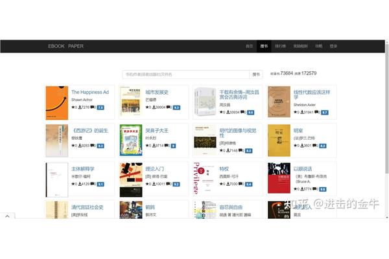Open the 清代宫廷社会史 title link
Viewport: 389px width, 259px height.
pyautogui.click(x=88, y=207)
